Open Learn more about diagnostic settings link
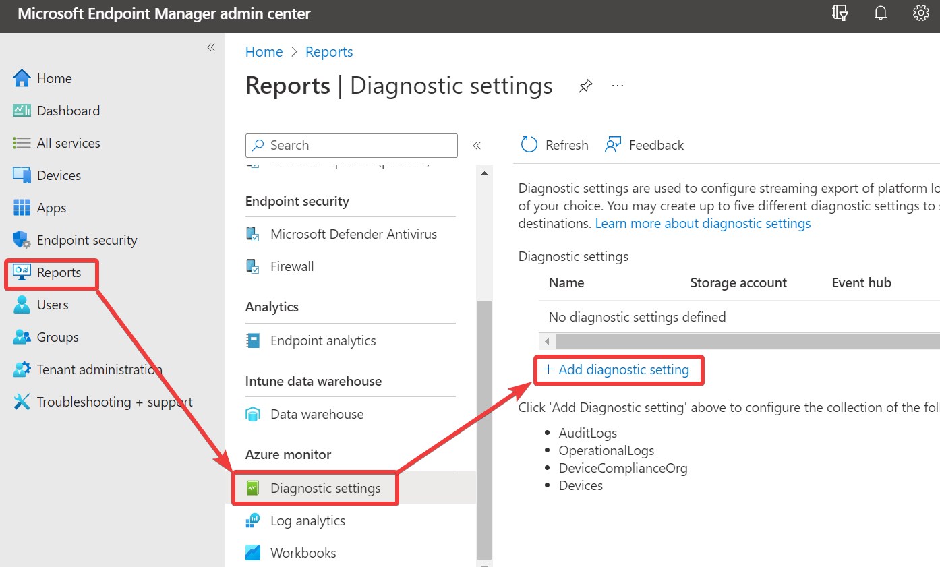The image size is (940, 567). [703, 223]
